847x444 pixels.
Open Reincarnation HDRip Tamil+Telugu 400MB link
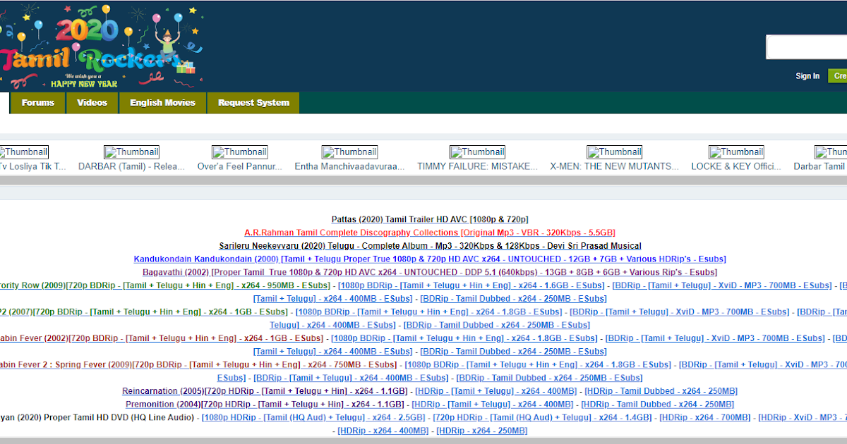coord(496,391)
